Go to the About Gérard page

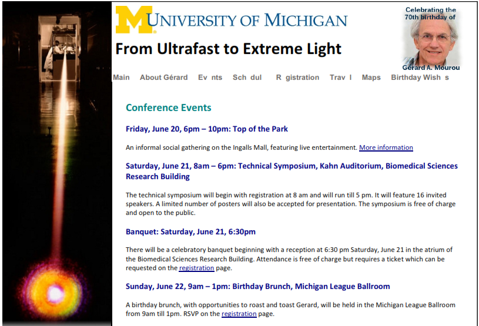coord(164,78)
